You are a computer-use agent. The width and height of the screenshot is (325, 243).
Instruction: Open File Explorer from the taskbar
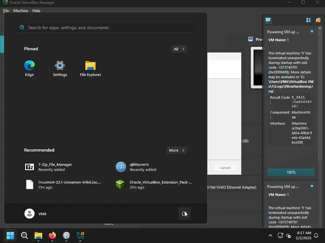coord(38,235)
